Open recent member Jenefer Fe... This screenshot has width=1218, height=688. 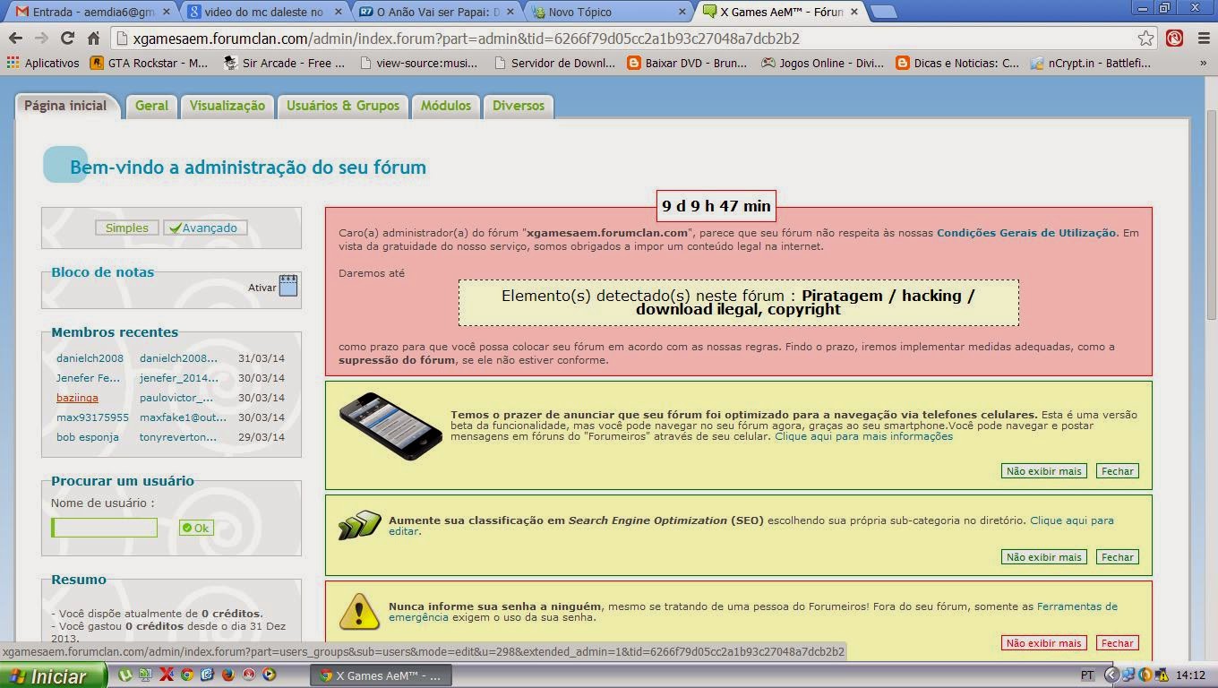point(88,378)
